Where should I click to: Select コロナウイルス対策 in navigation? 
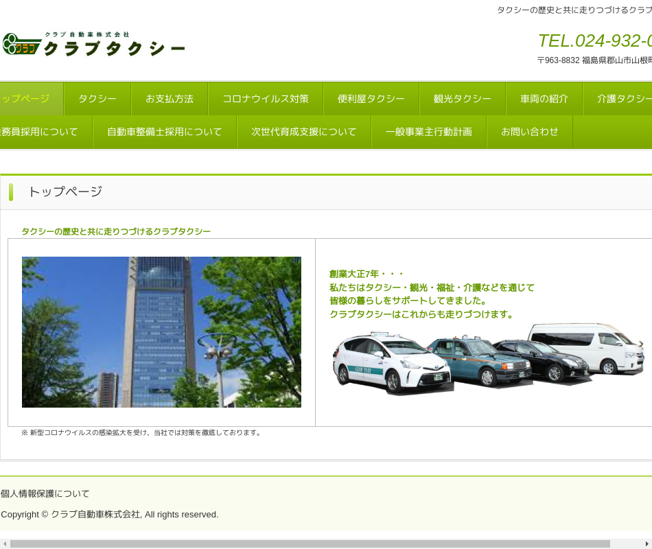[x=266, y=99]
